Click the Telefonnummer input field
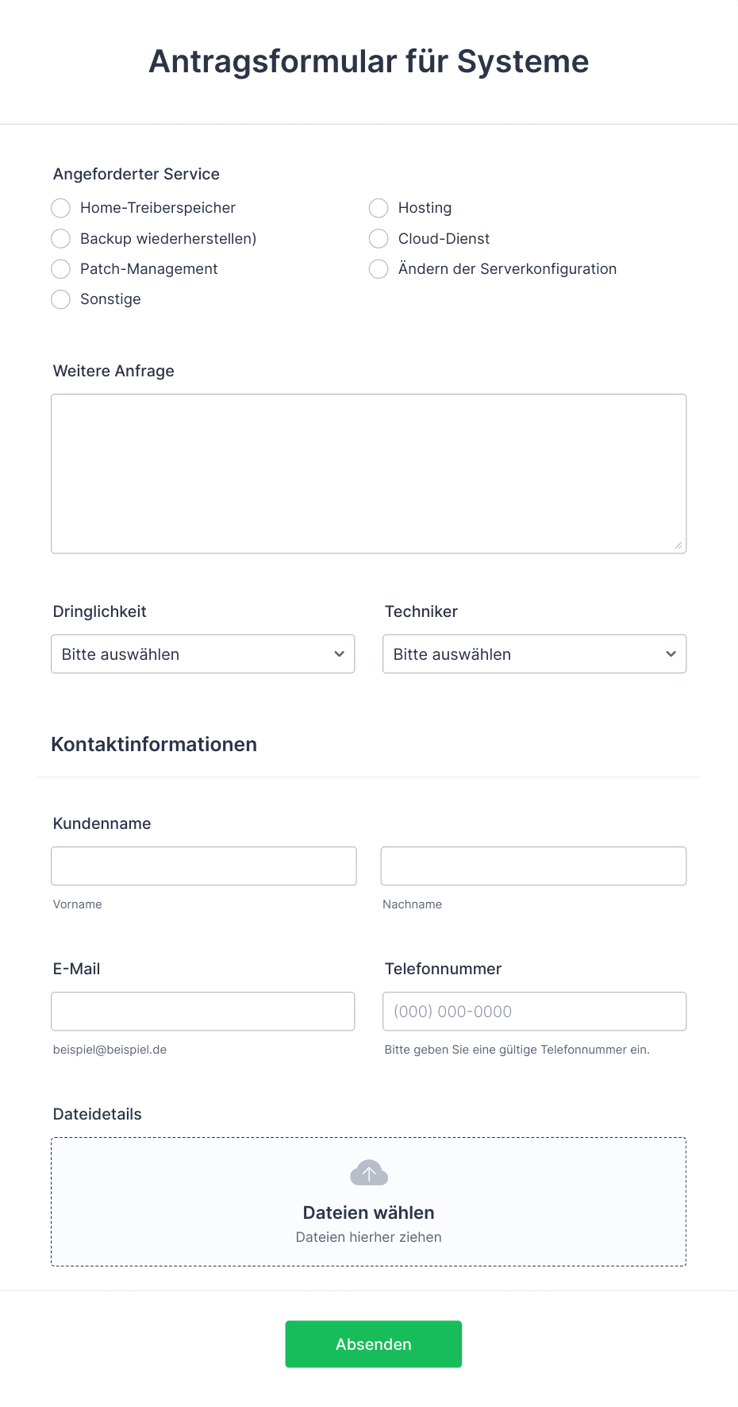The image size is (738, 1407). pos(535,1012)
